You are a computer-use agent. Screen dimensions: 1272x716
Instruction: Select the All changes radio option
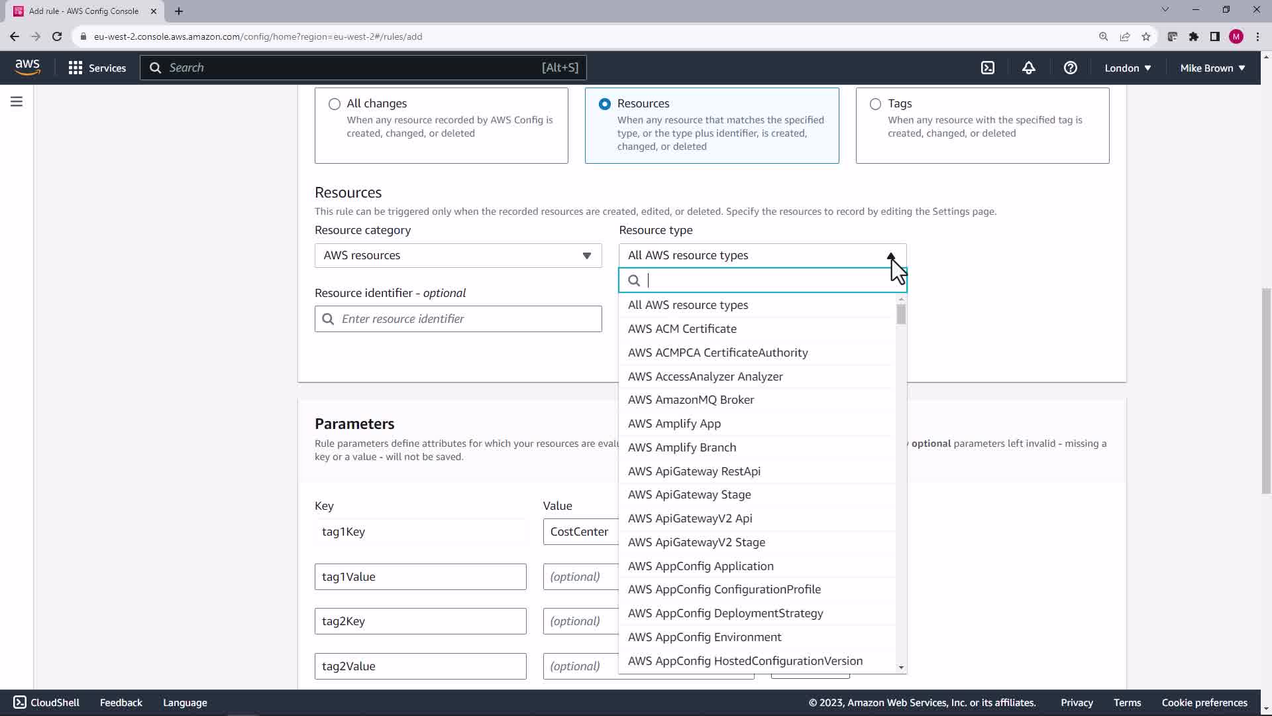click(335, 104)
